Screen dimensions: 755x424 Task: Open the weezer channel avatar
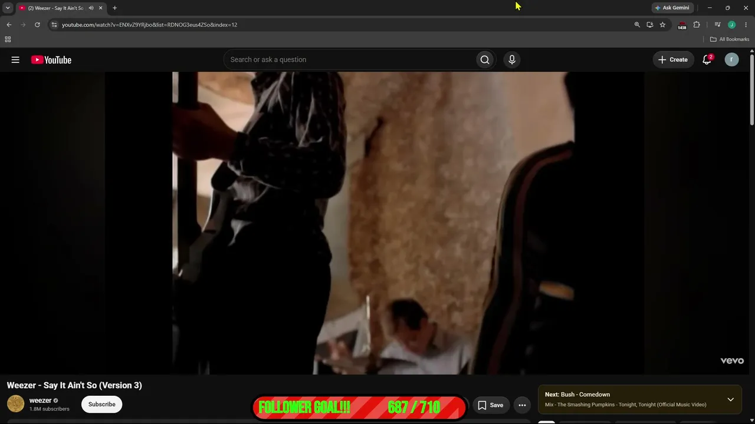click(x=15, y=404)
